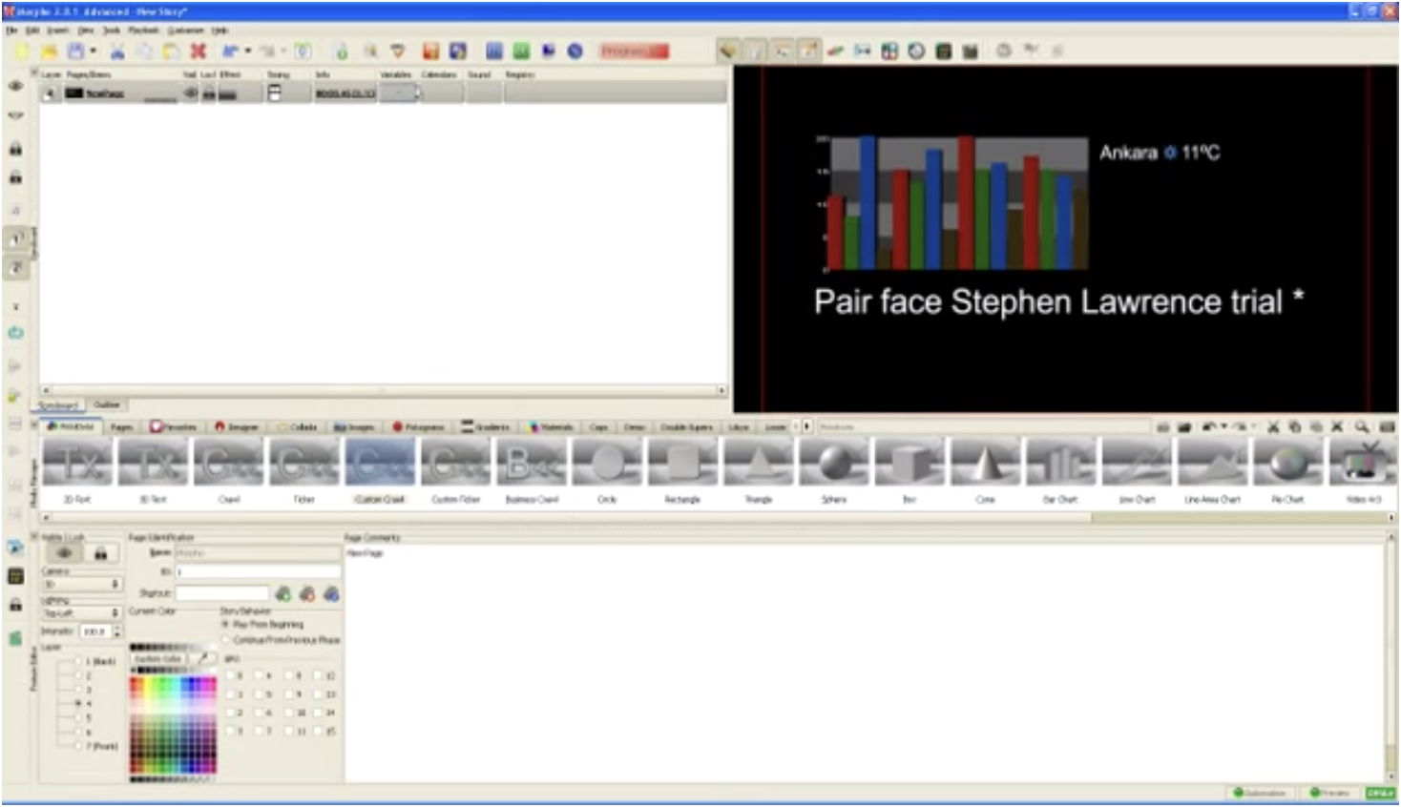Choose the Crawl primitive
Viewport: 1401px width, 807px height.
pyautogui.click(x=229, y=471)
